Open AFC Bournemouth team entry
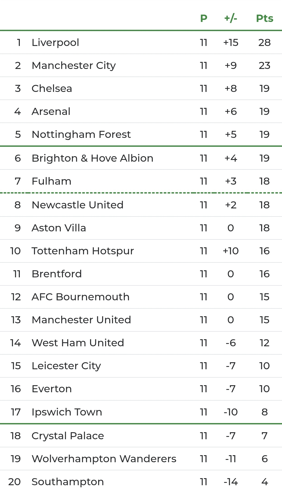This screenshot has width=282, height=492. [141, 297]
